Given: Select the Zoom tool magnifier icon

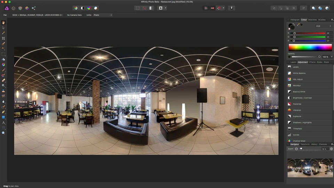Looking at the screenshot, I should [3, 133].
